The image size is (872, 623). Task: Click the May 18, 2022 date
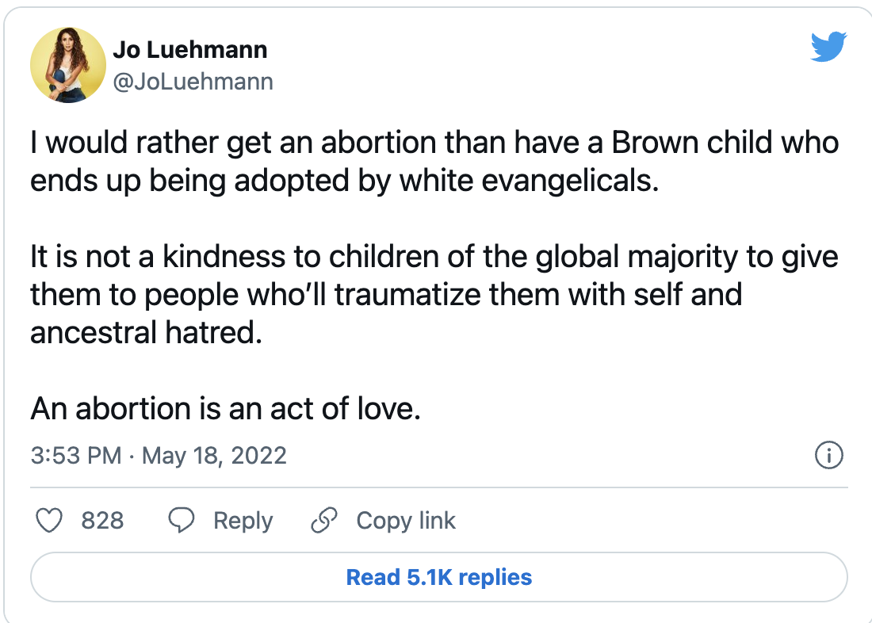pyautogui.click(x=214, y=456)
